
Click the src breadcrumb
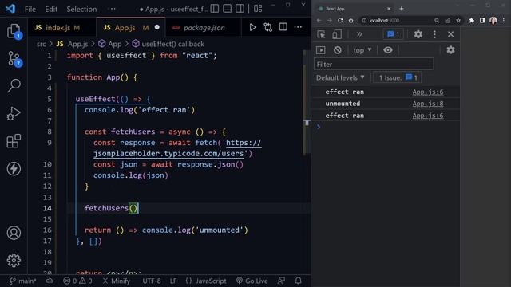[x=41, y=44]
